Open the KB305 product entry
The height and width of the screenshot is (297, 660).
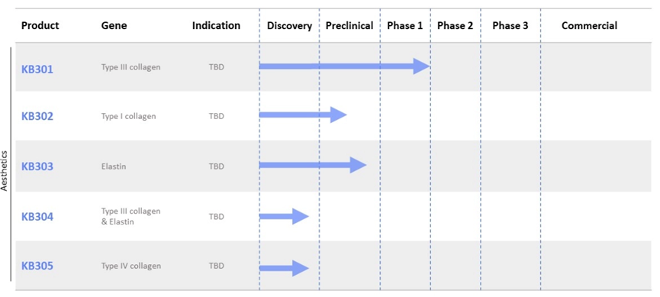coord(37,266)
